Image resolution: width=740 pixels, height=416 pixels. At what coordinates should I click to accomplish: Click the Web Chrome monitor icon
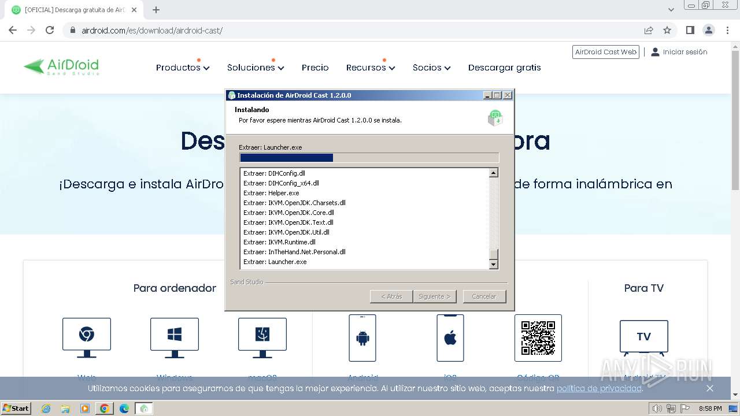tap(87, 338)
